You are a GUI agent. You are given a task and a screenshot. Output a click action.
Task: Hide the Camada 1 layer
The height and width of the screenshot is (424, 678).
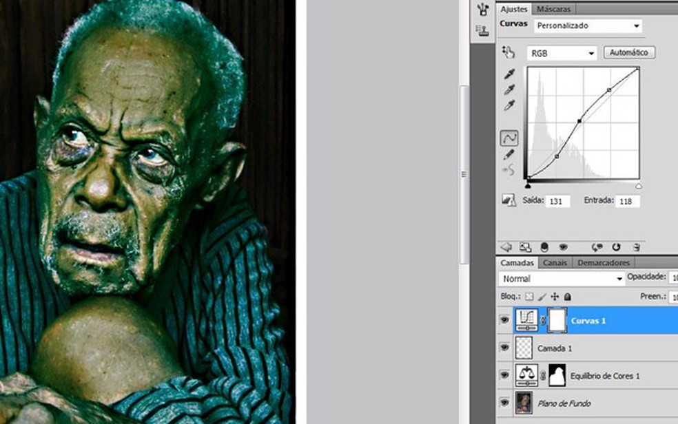pos(504,348)
